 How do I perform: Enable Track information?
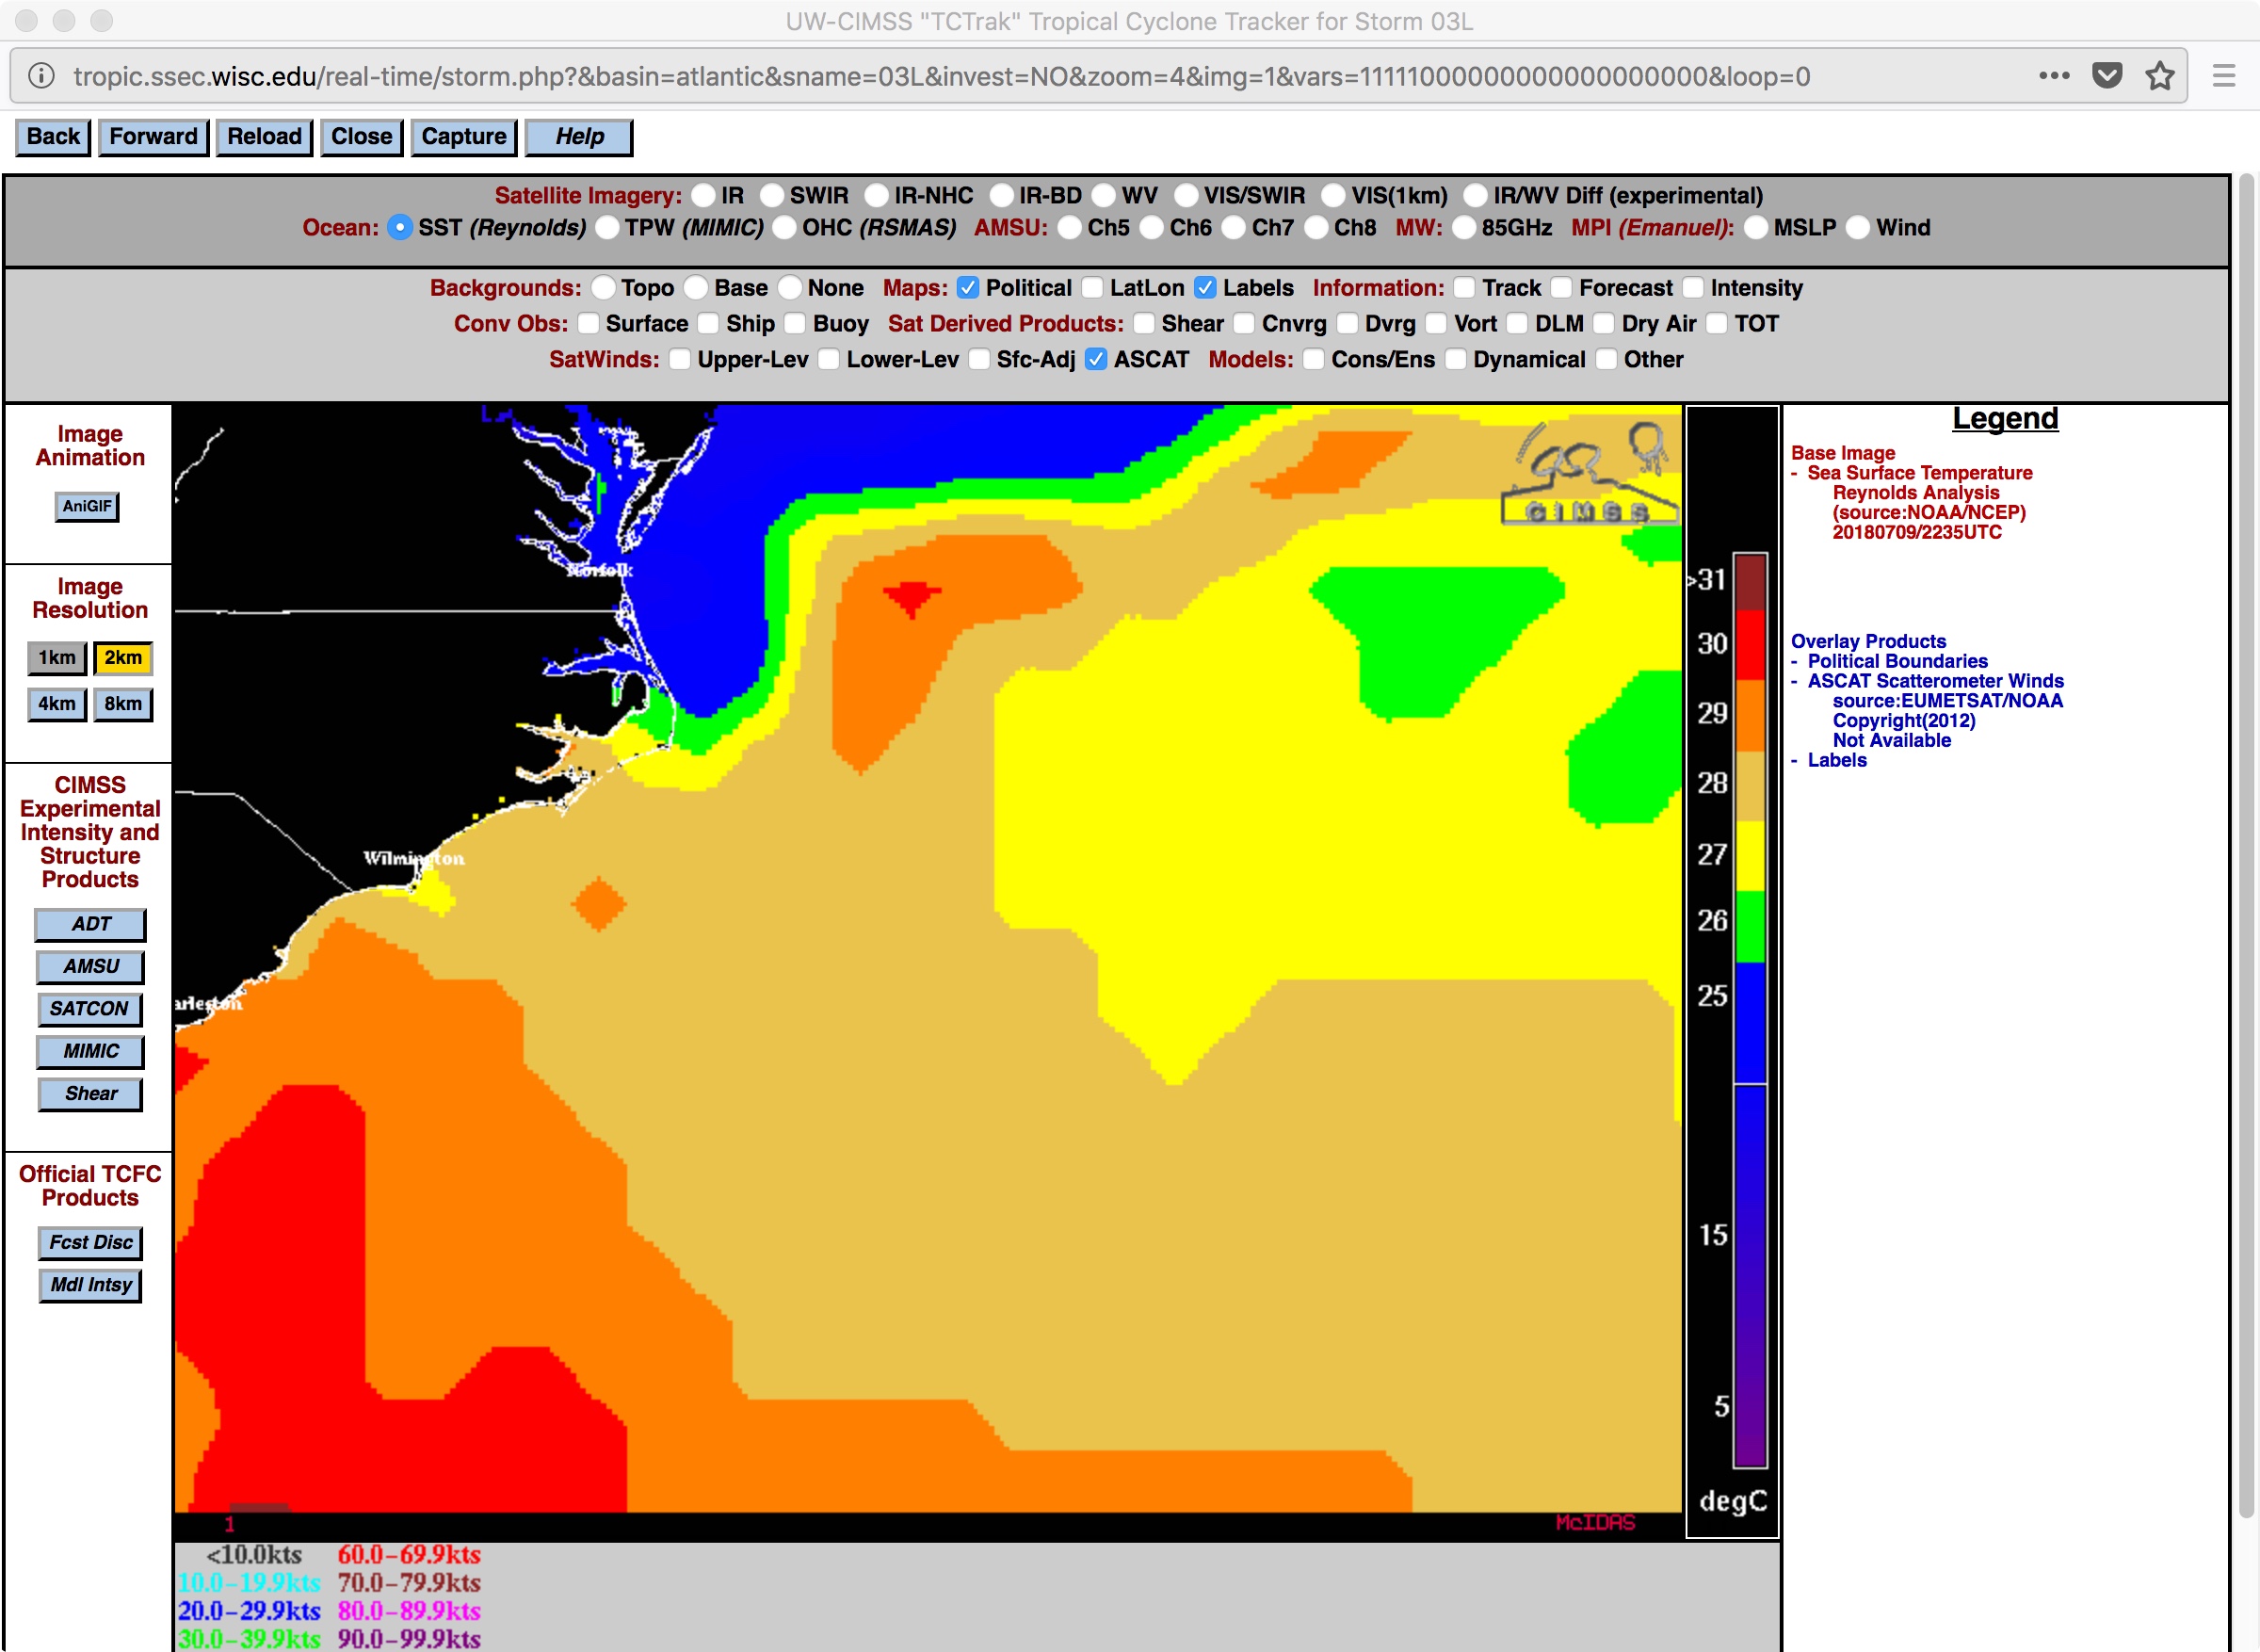(1464, 288)
